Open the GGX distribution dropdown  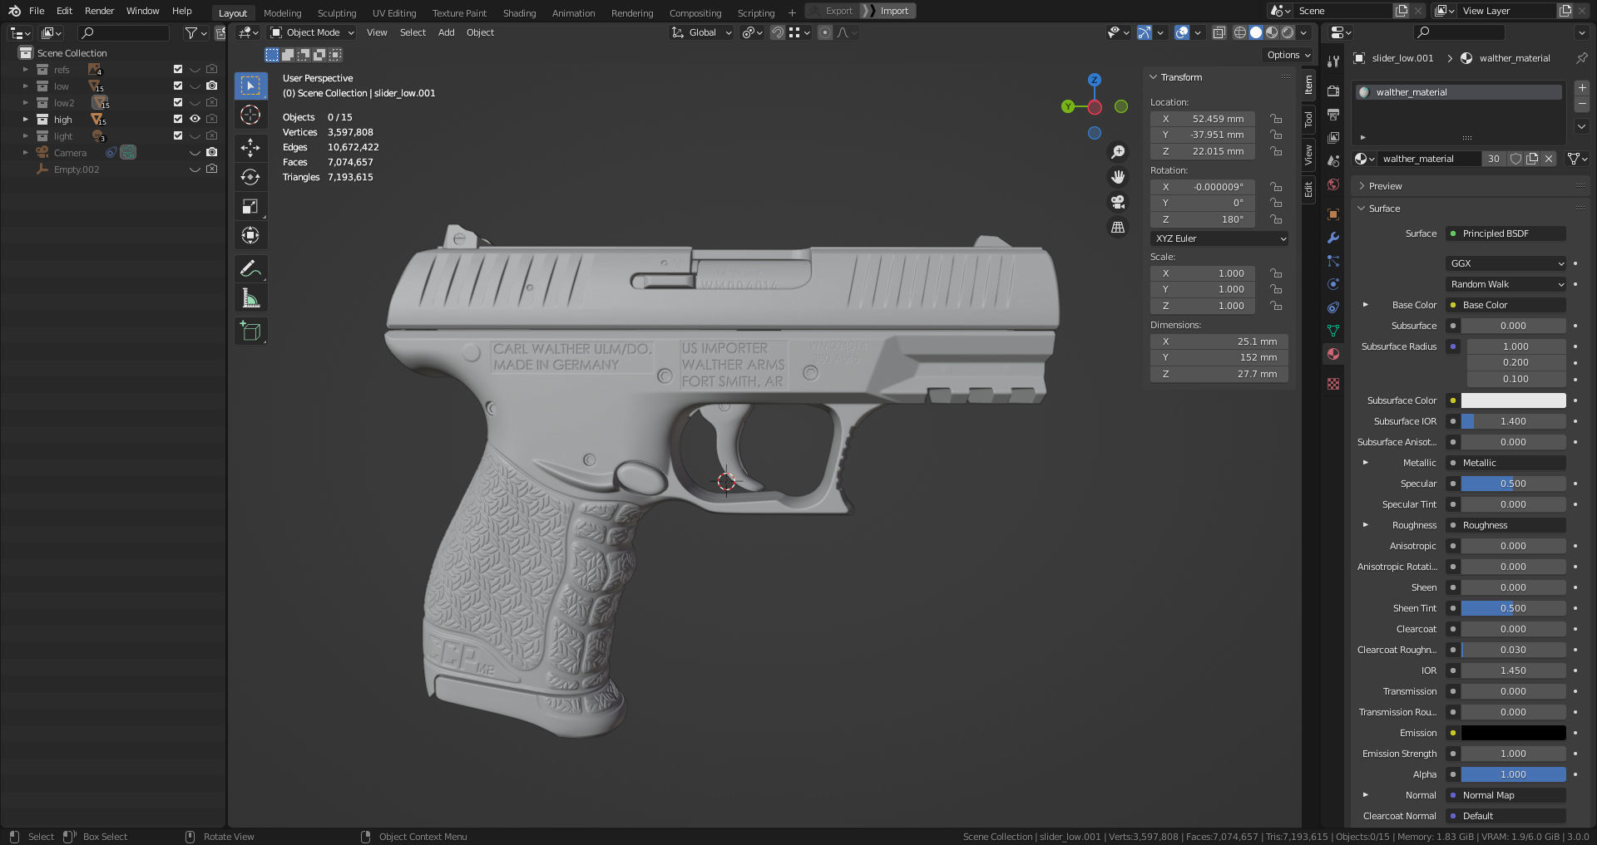point(1506,263)
